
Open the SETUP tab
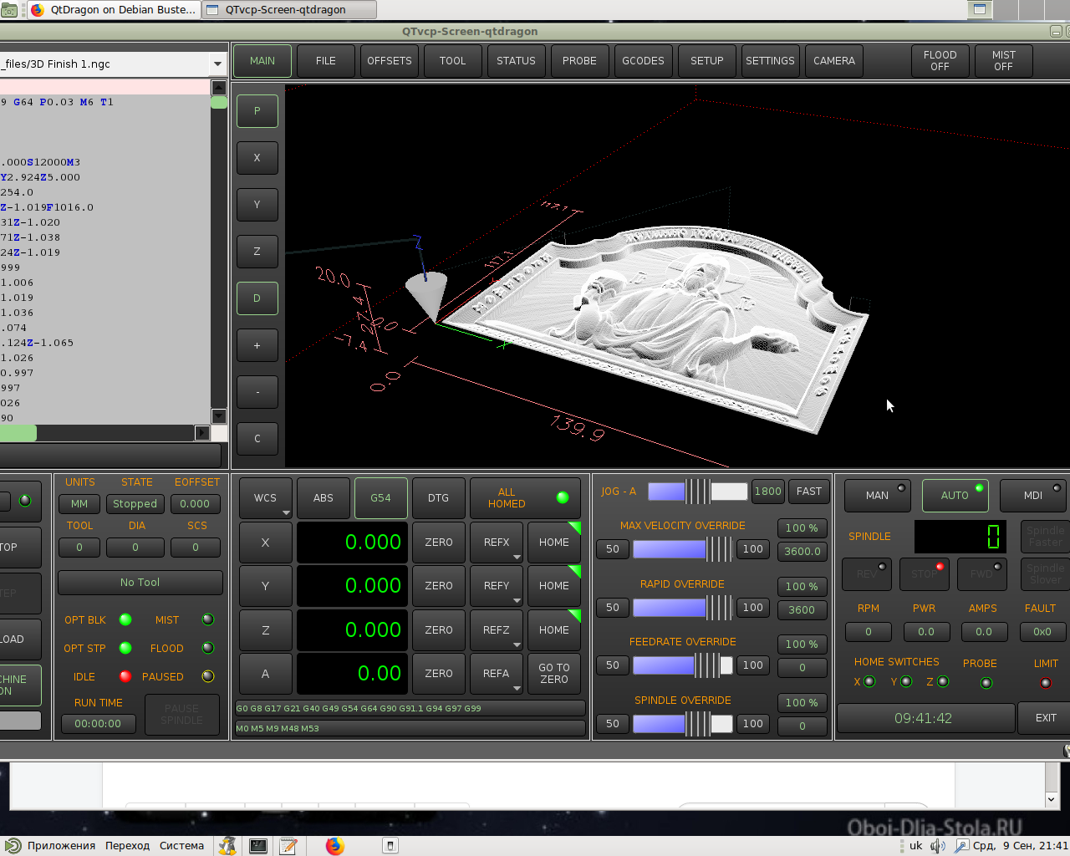pyautogui.click(x=706, y=61)
